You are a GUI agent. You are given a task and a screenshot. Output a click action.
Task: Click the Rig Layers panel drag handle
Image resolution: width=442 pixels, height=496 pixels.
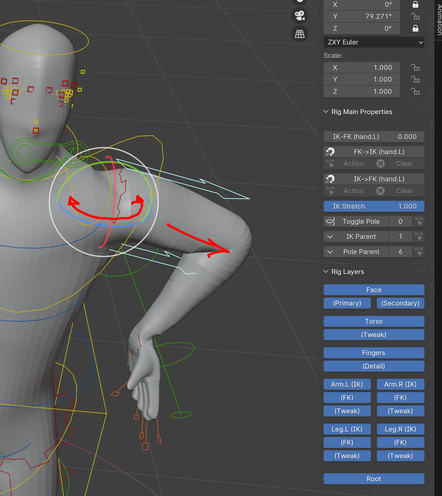[x=423, y=271]
